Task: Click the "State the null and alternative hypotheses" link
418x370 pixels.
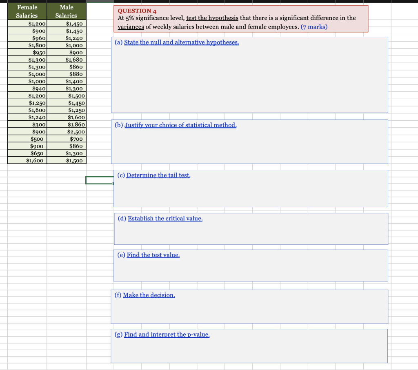Action: (181, 42)
